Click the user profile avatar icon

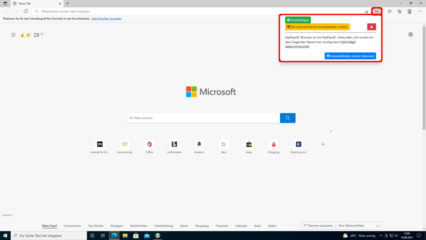click(x=410, y=11)
